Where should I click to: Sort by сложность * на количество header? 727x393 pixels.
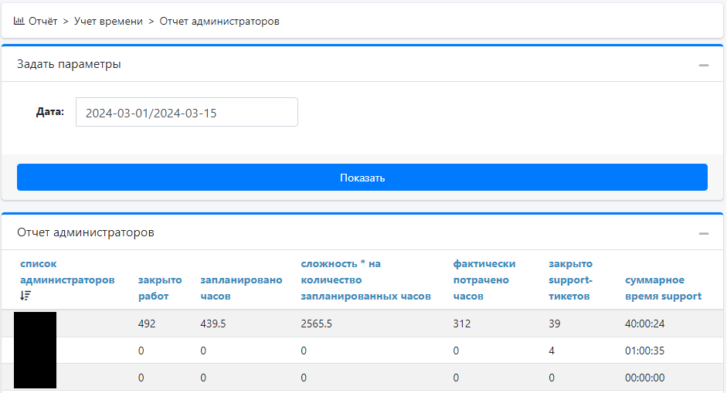click(x=365, y=280)
